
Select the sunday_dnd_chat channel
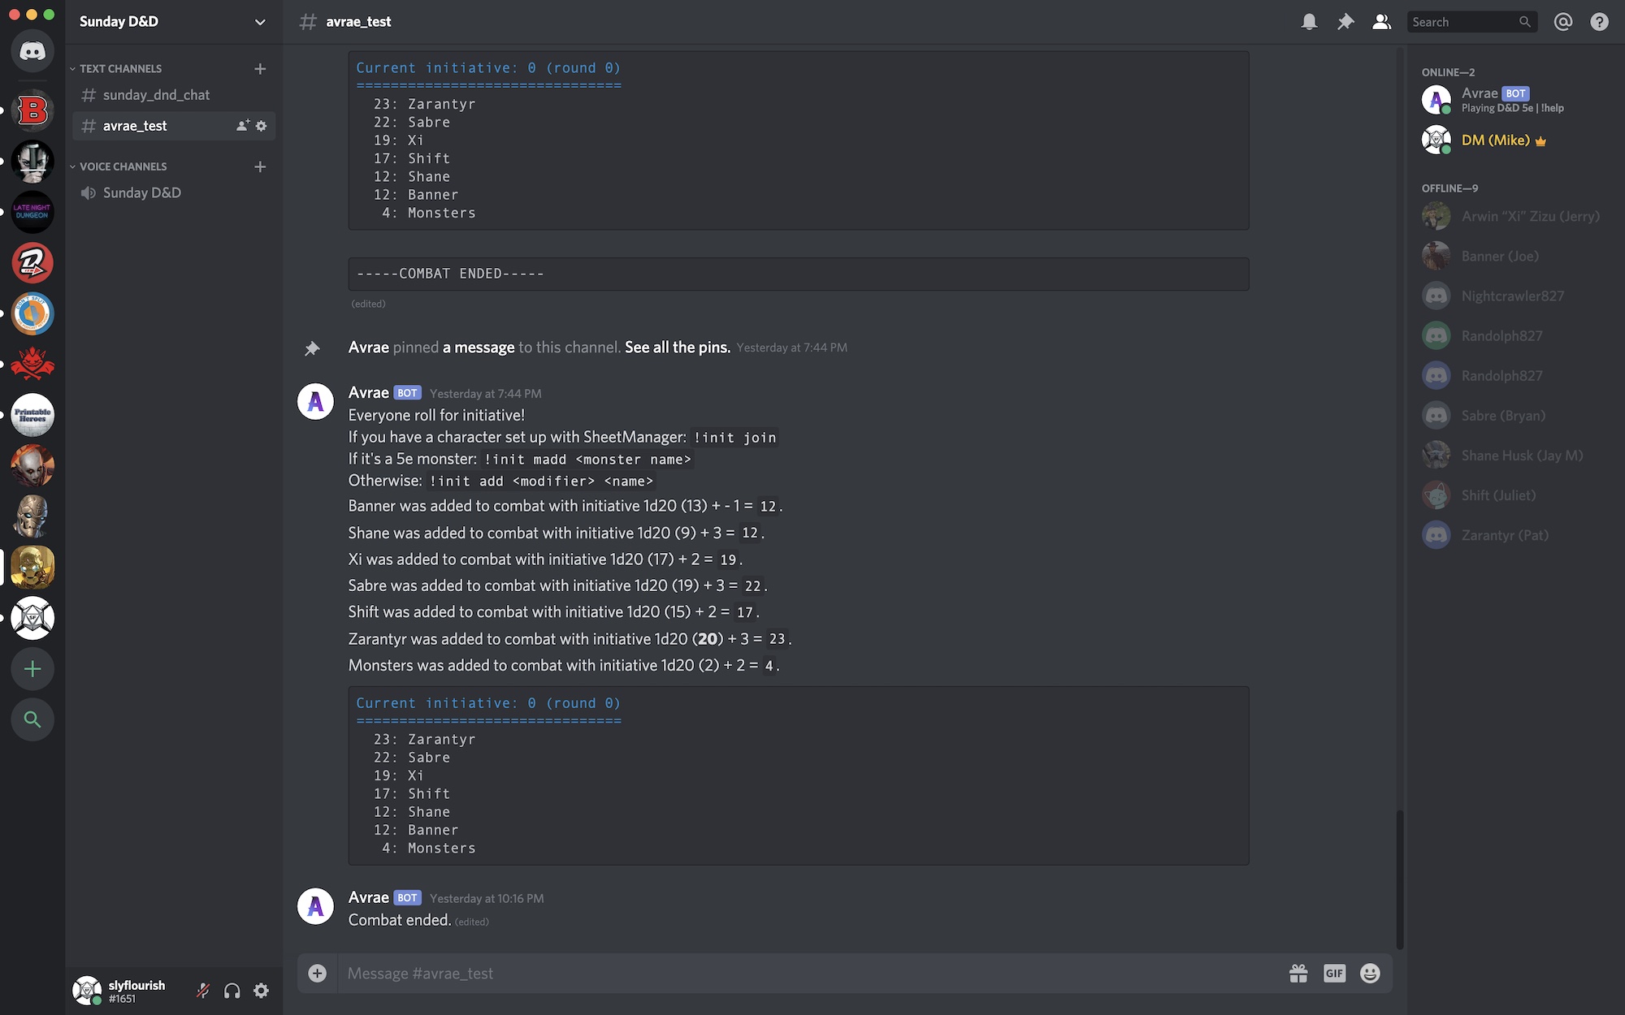tap(157, 93)
